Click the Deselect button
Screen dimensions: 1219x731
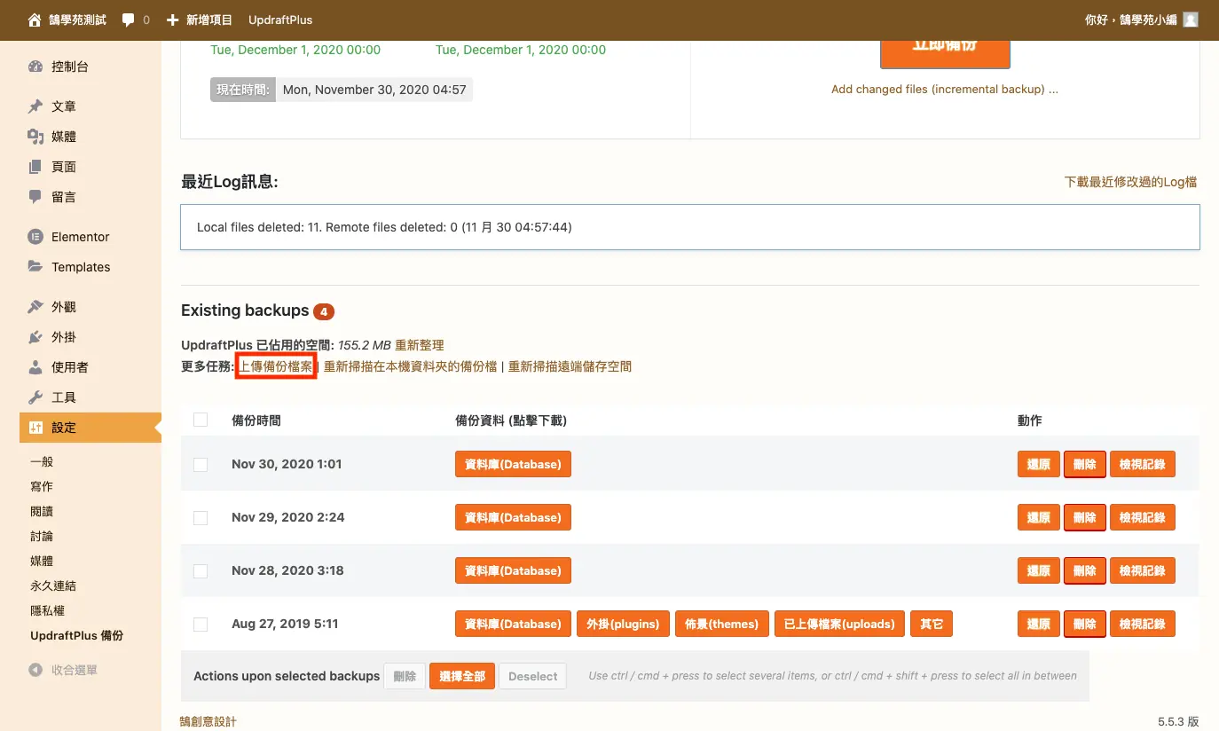pyautogui.click(x=532, y=676)
